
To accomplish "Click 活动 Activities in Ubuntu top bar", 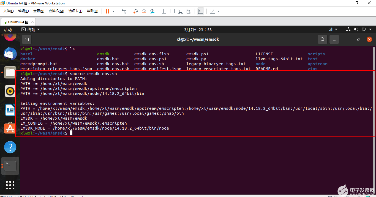I will tap(8, 29).
